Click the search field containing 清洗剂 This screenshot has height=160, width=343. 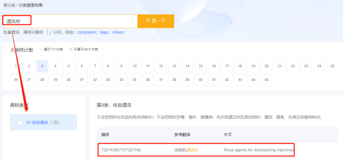coord(70,21)
